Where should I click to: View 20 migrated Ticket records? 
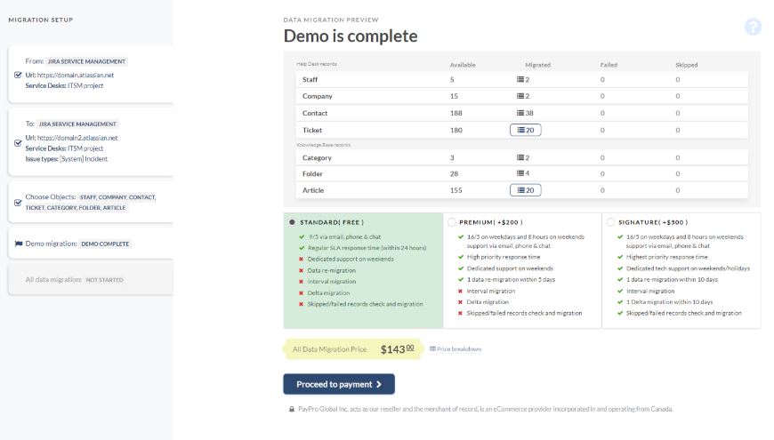tap(525, 131)
